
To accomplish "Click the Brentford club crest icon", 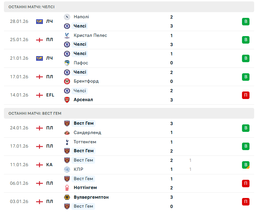I will pyautogui.click(x=67, y=81).
